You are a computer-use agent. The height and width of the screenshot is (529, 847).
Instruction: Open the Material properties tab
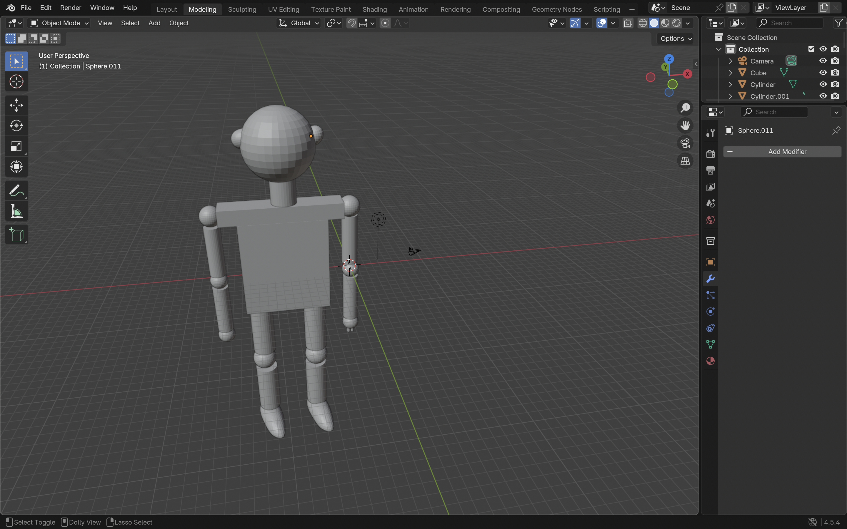[710, 361]
